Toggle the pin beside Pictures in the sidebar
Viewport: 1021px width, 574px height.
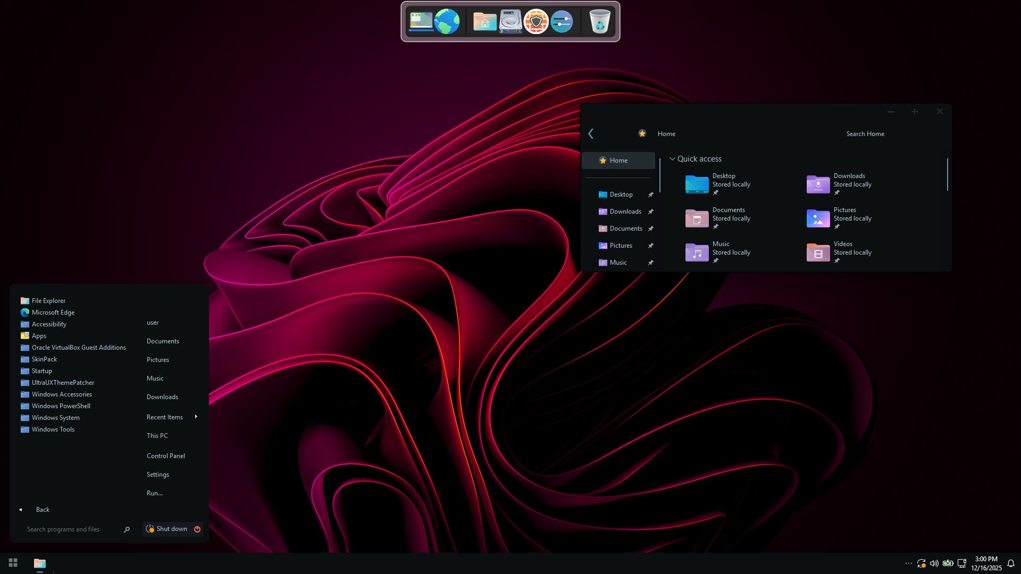tap(650, 246)
